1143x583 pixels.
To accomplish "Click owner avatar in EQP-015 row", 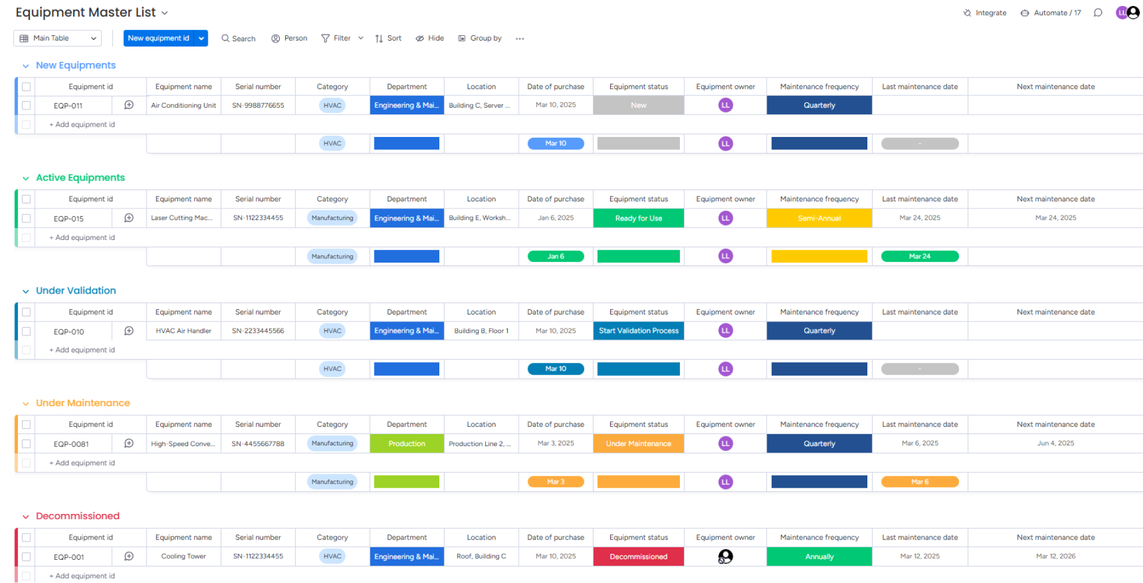I will point(725,218).
